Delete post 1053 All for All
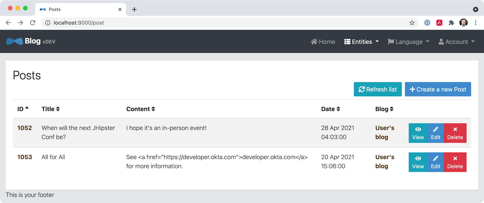Viewport: 484px width, 203px height. 455,162
